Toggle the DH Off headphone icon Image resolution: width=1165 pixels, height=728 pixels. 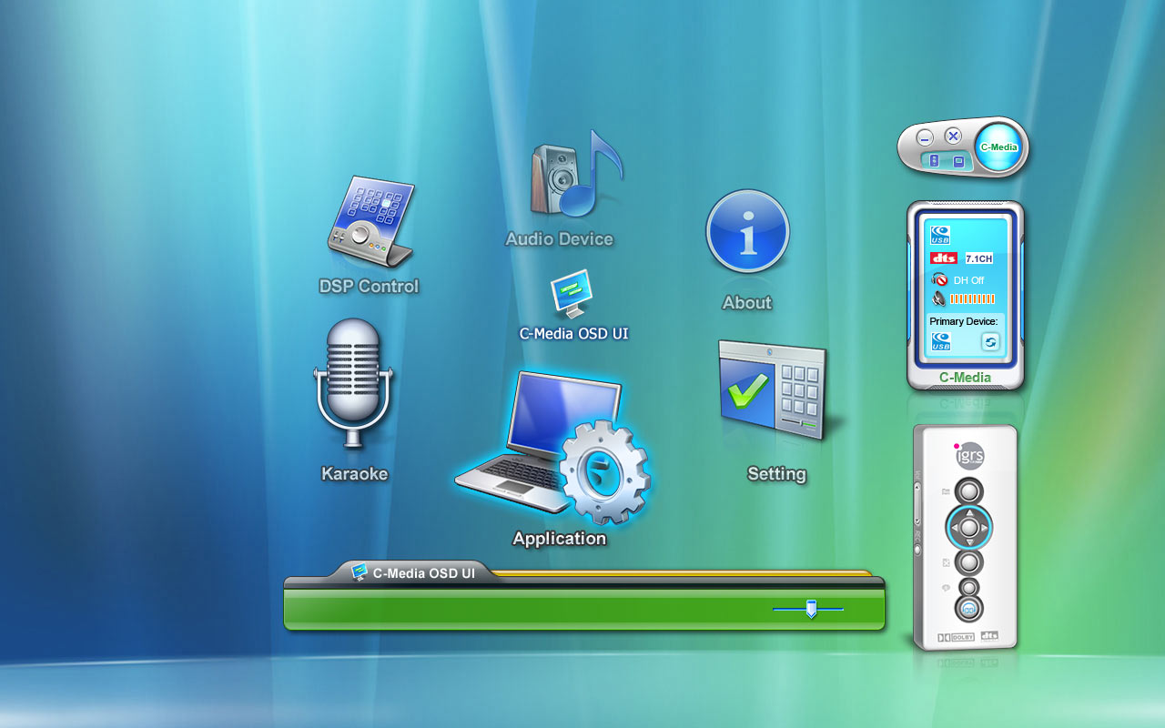tap(940, 279)
